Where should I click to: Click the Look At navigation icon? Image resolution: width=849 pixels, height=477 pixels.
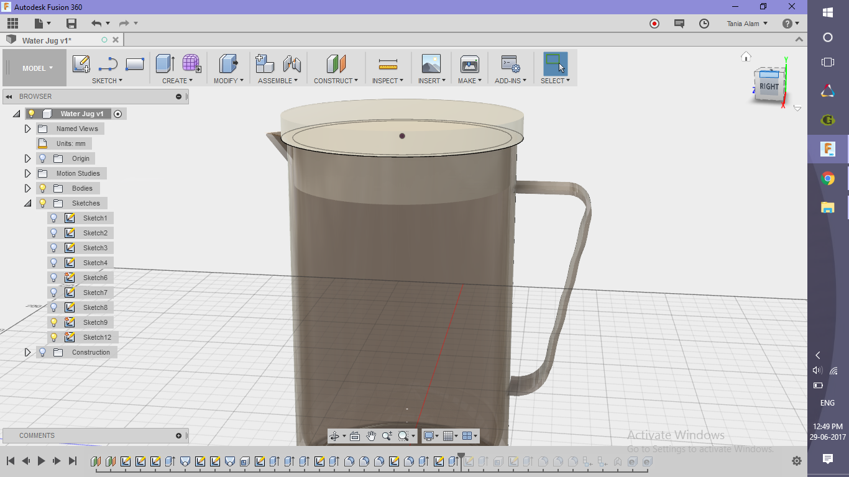(x=355, y=436)
